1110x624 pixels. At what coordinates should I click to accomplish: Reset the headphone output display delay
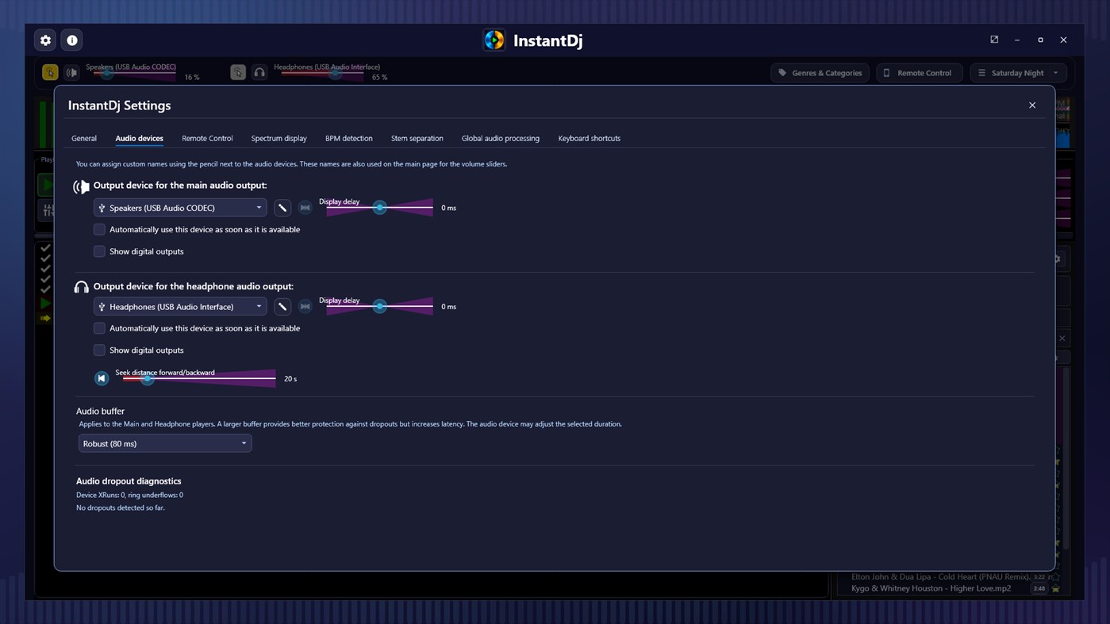pyautogui.click(x=305, y=307)
